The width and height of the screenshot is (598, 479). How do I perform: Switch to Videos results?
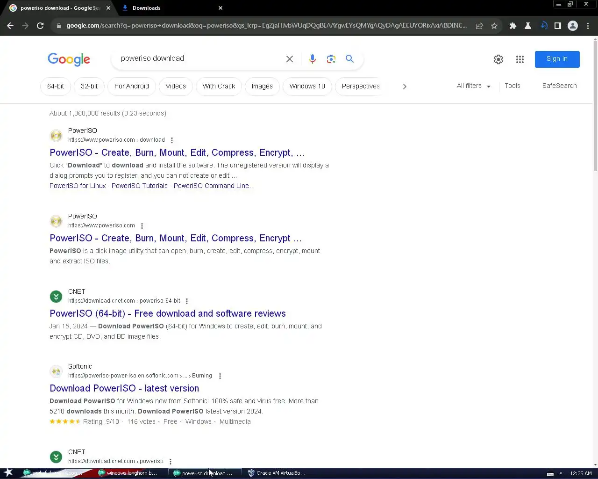pyautogui.click(x=176, y=87)
